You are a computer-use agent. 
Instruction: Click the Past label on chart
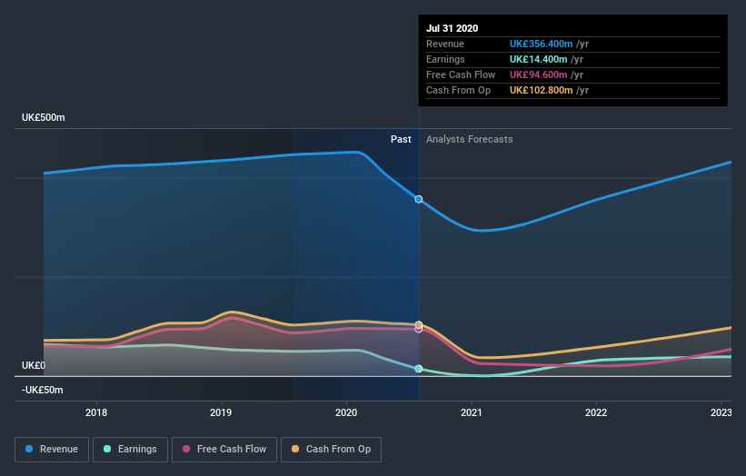click(x=401, y=139)
